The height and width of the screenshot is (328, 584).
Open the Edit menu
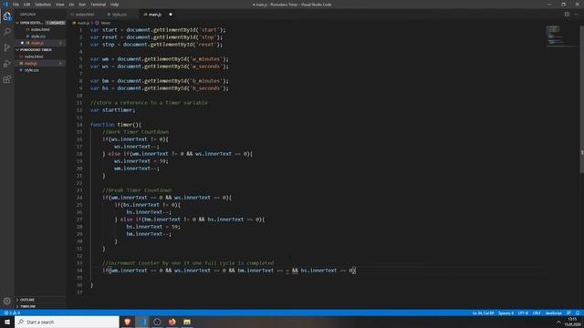pos(26,5)
